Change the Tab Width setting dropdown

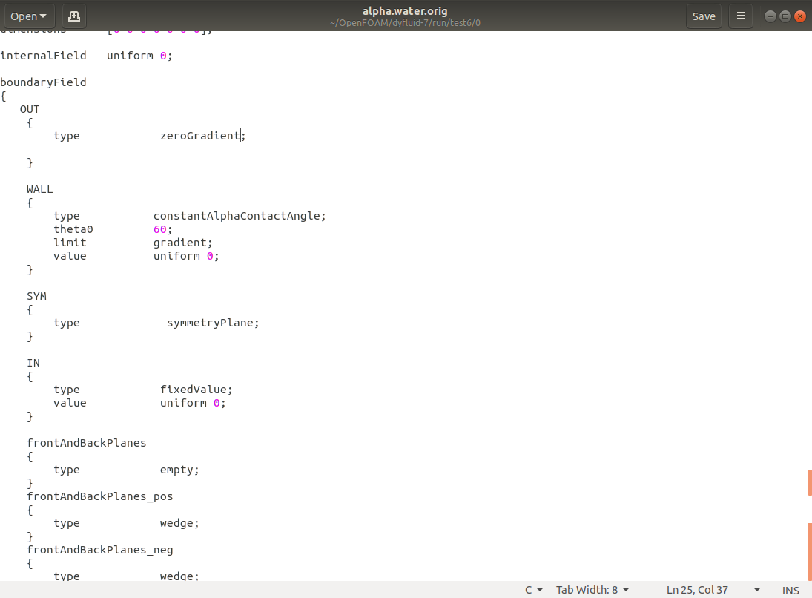[x=593, y=590]
